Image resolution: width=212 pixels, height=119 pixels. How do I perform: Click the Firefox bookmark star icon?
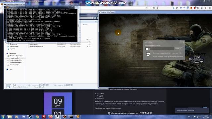coord(157,8)
